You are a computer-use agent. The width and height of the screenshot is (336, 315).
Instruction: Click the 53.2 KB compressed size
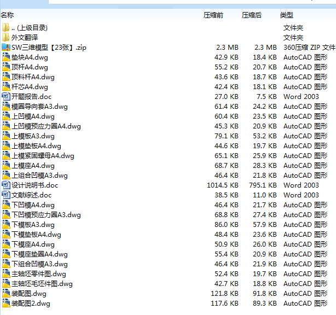click(x=265, y=136)
